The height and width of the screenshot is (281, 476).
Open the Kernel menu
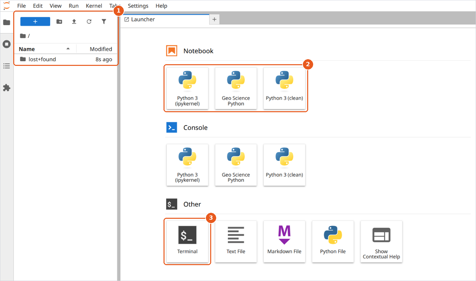94,6
